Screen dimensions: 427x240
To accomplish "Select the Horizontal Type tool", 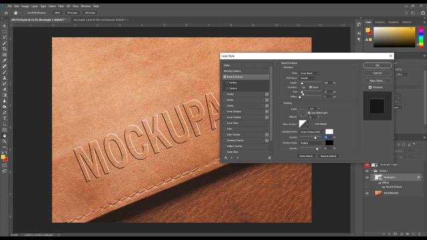I will coord(5,119).
